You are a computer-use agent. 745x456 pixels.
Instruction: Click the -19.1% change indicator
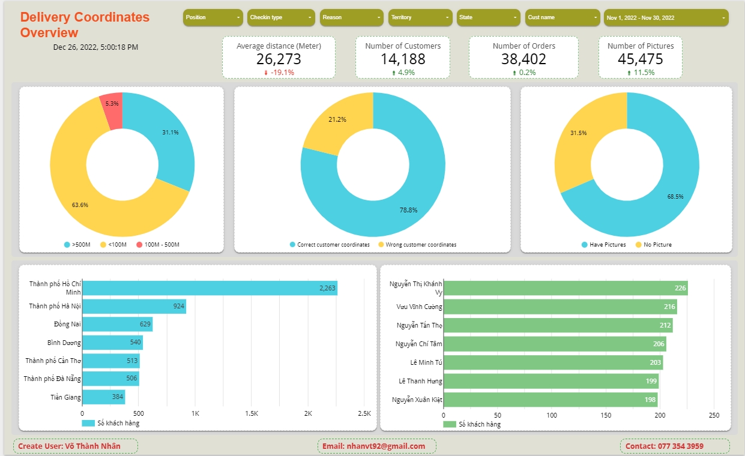[279, 73]
